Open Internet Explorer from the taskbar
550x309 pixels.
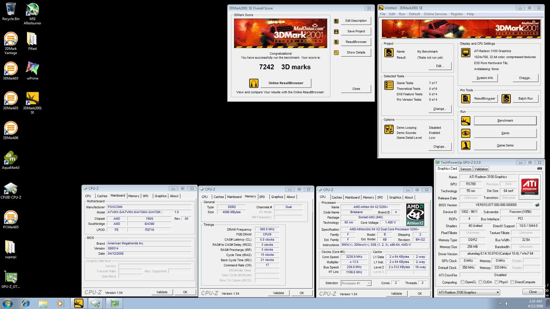coord(26,304)
